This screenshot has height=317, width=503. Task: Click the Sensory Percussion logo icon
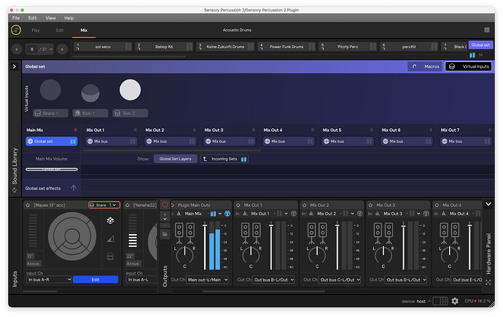tap(16, 30)
